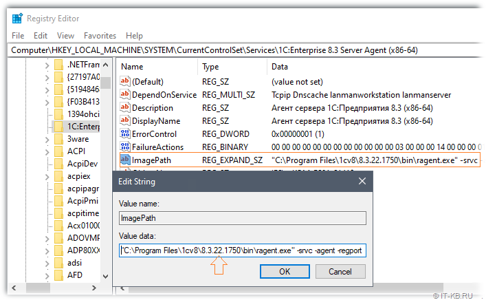
Task: Expand the {27197A0 tree node
Action: (x=47, y=78)
